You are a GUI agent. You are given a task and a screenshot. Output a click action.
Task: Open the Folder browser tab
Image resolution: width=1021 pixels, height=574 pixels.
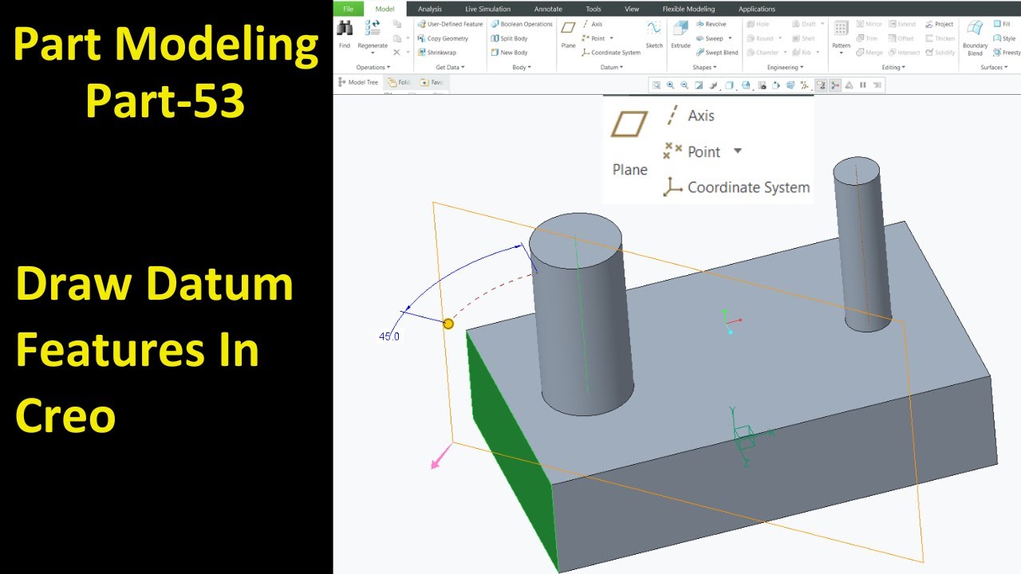(x=399, y=82)
